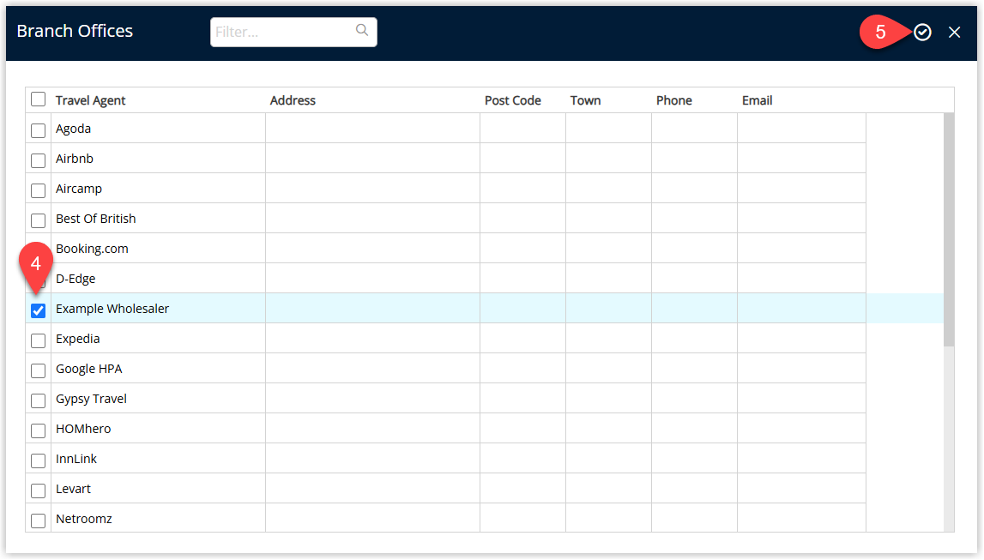Sort by Address column header
The height and width of the screenshot is (560, 984).
(293, 100)
